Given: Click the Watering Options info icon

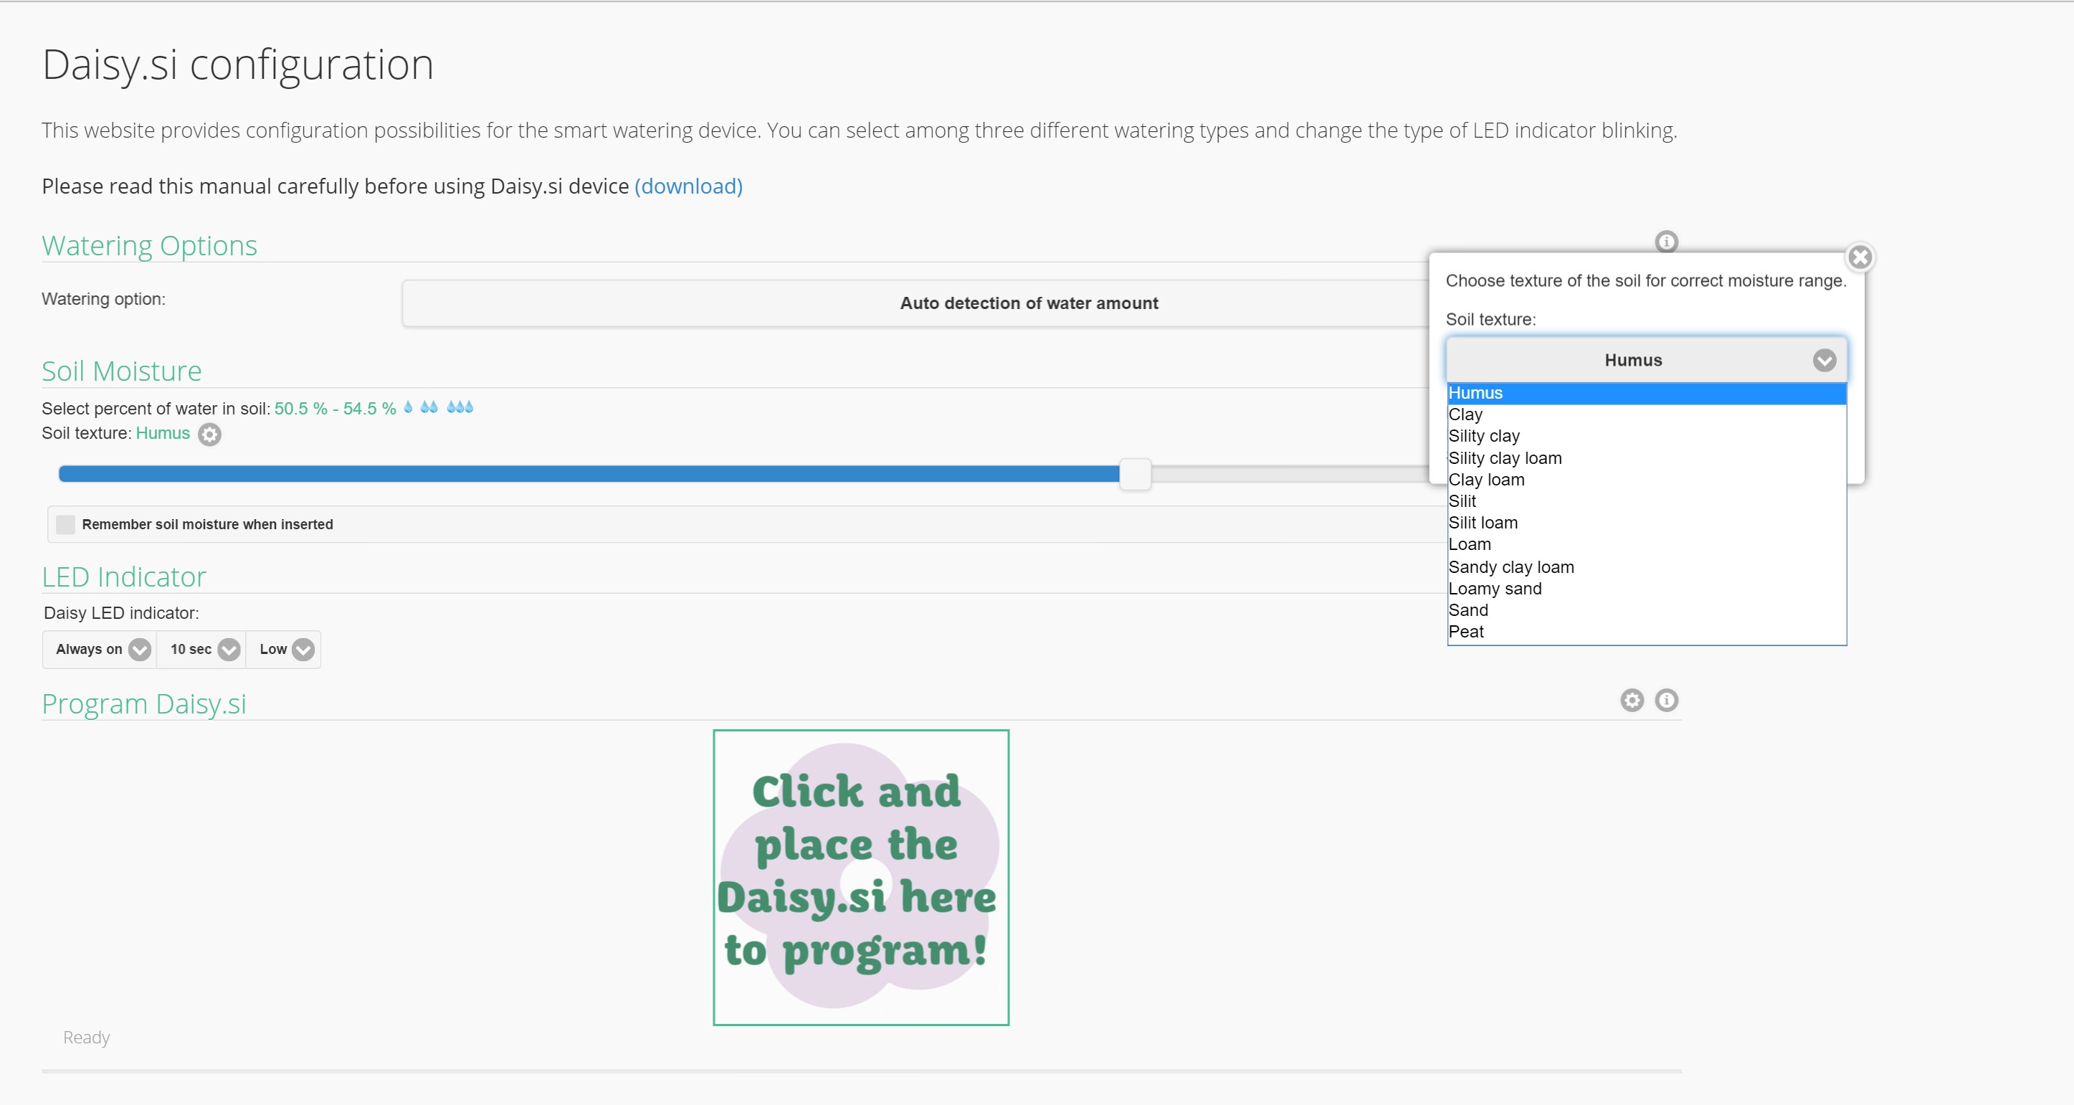Looking at the screenshot, I should coord(1666,242).
